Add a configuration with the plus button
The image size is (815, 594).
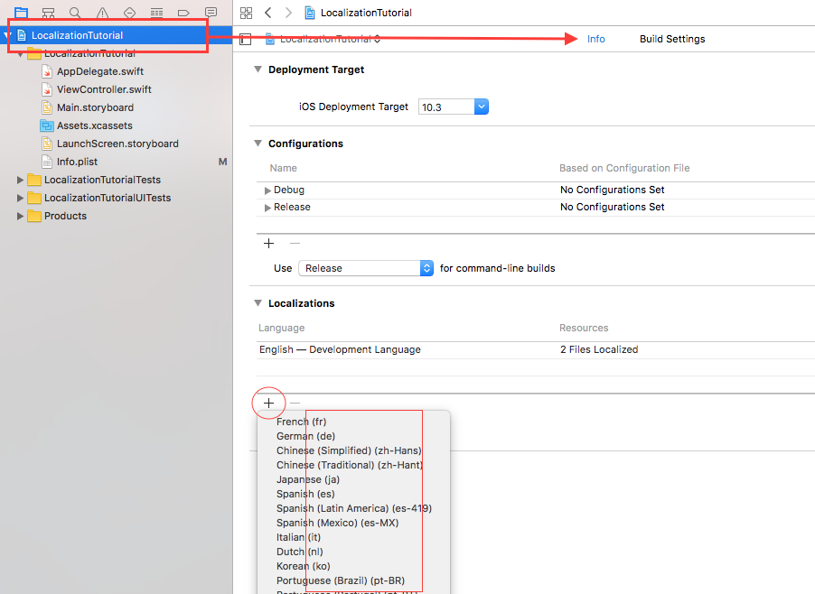(268, 243)
